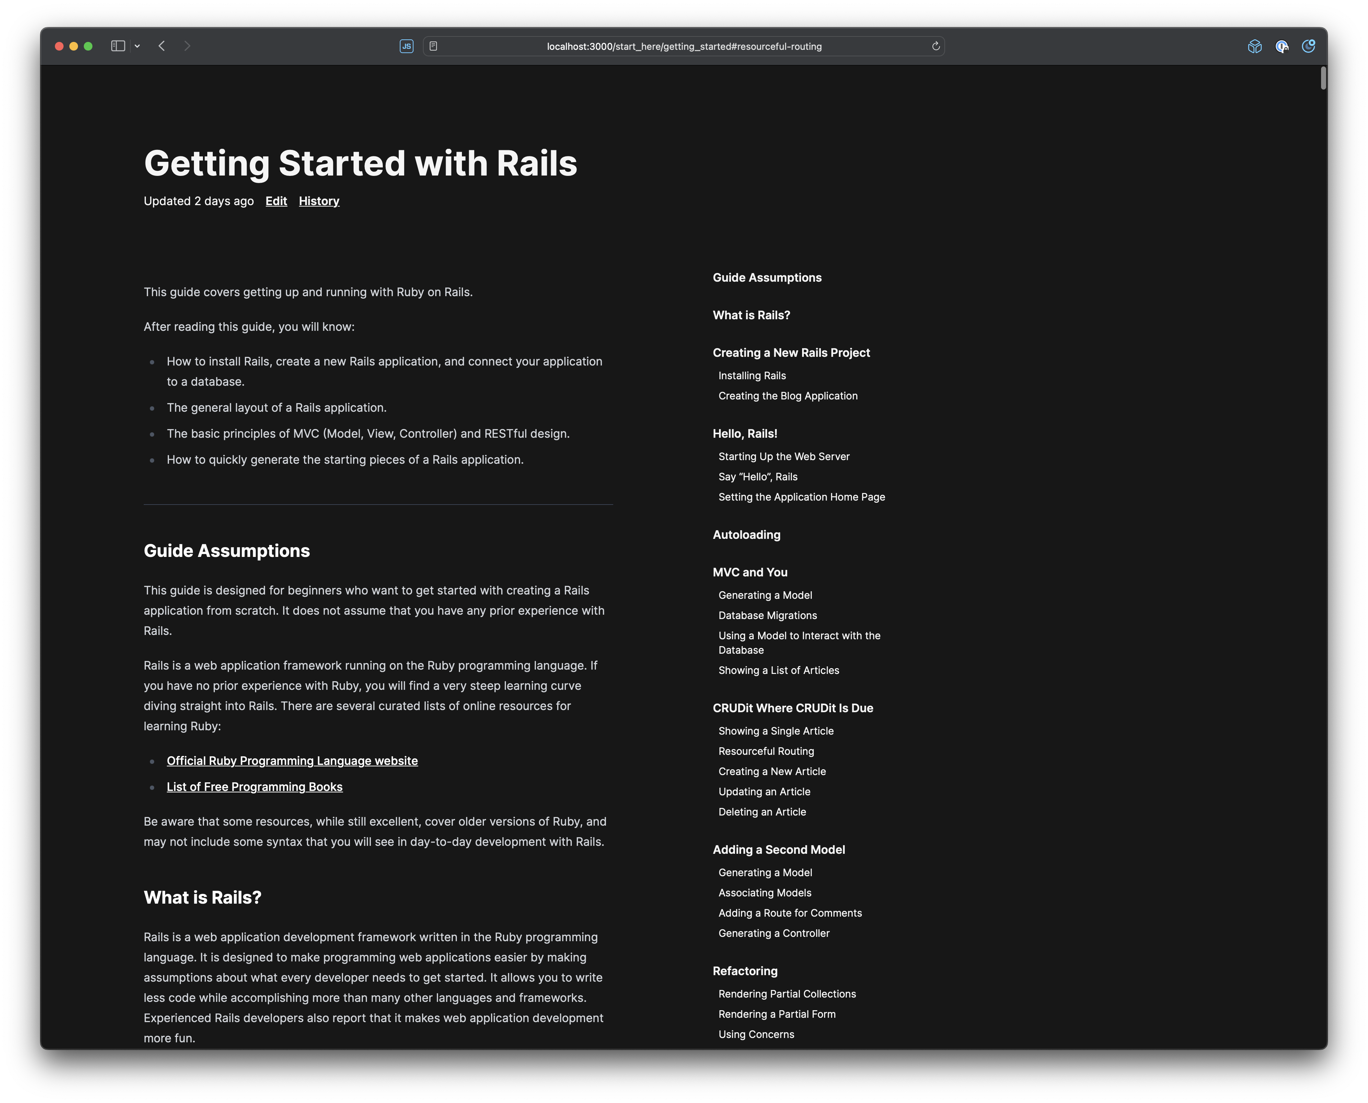
Task: Open Associating Models link
Action: point(765,893)
